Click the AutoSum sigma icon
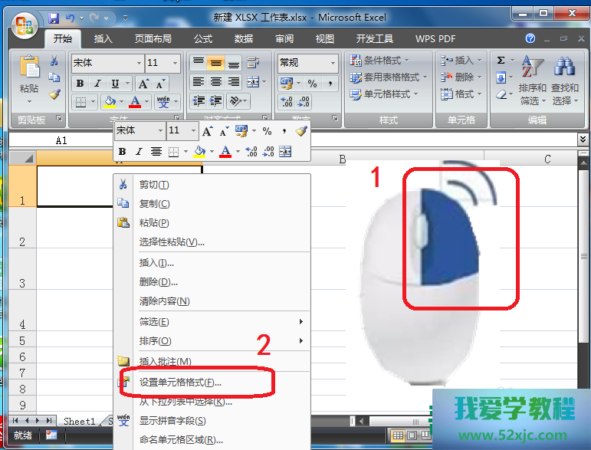The width and height of the screenshot is (591, 450). pos(501,60)
